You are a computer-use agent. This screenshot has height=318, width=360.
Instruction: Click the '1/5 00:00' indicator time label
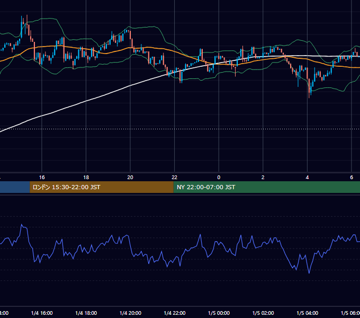pos(219,313)
